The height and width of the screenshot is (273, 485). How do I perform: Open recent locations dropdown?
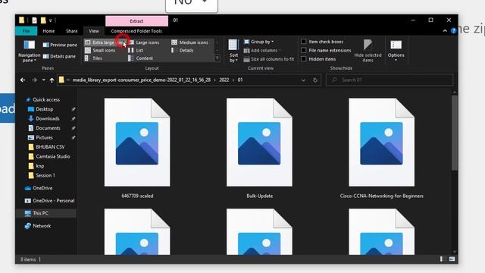[44, 80]
